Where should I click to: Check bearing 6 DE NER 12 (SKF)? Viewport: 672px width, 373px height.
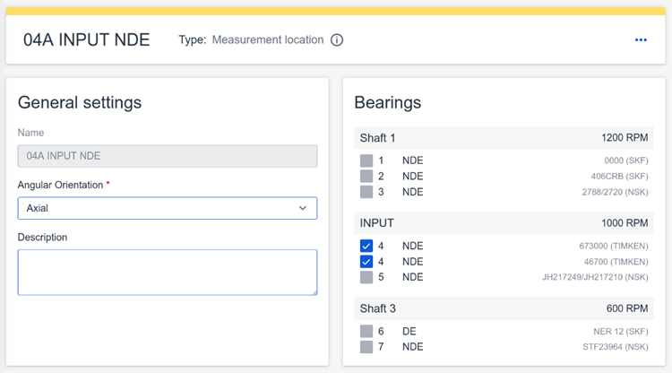point(366,332)
